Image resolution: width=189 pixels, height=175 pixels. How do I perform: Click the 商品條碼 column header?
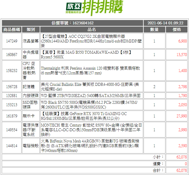click(12, 30)
